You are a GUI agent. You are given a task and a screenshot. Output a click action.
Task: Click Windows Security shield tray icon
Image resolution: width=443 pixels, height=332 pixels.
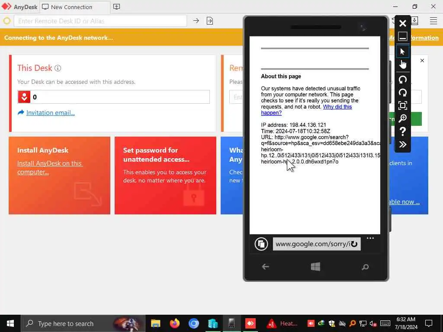(x=332, y=323)
